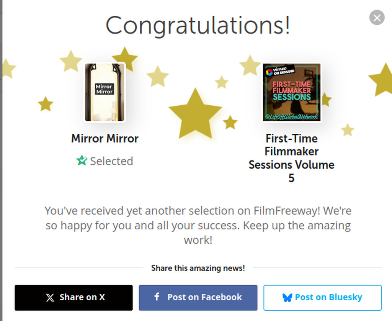
Task: Click 'Share this amazing news!' text
Action: coord(198,268)
